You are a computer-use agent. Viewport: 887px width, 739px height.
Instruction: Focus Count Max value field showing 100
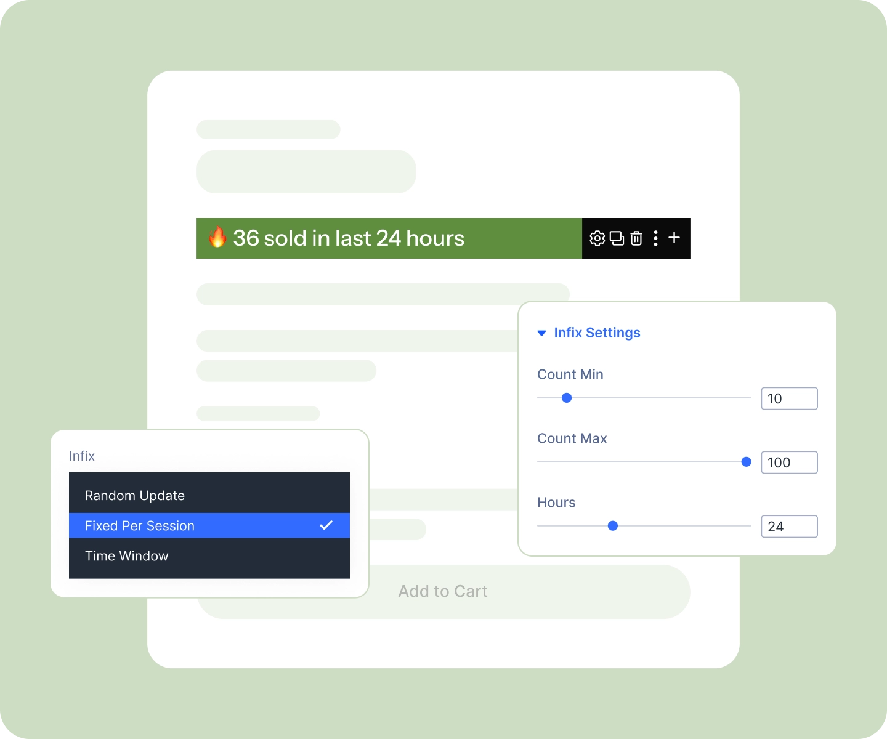pos(789,462)
